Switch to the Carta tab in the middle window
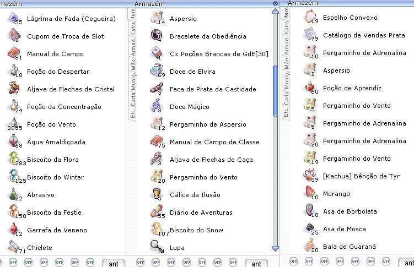Image resolution: width=414 pixels, height=267 pixels. click(133, 97)
